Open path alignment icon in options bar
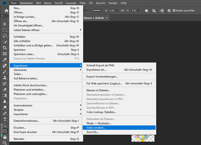The width and height of the screenshot is (201, 145). [x=154, y=11]
